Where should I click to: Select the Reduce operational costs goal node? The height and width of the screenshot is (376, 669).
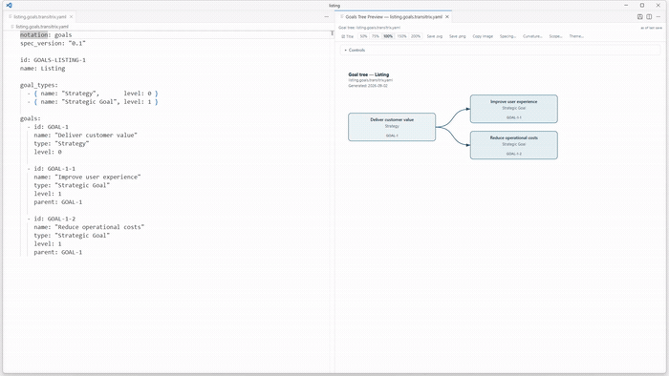click(x=514, y=145)
